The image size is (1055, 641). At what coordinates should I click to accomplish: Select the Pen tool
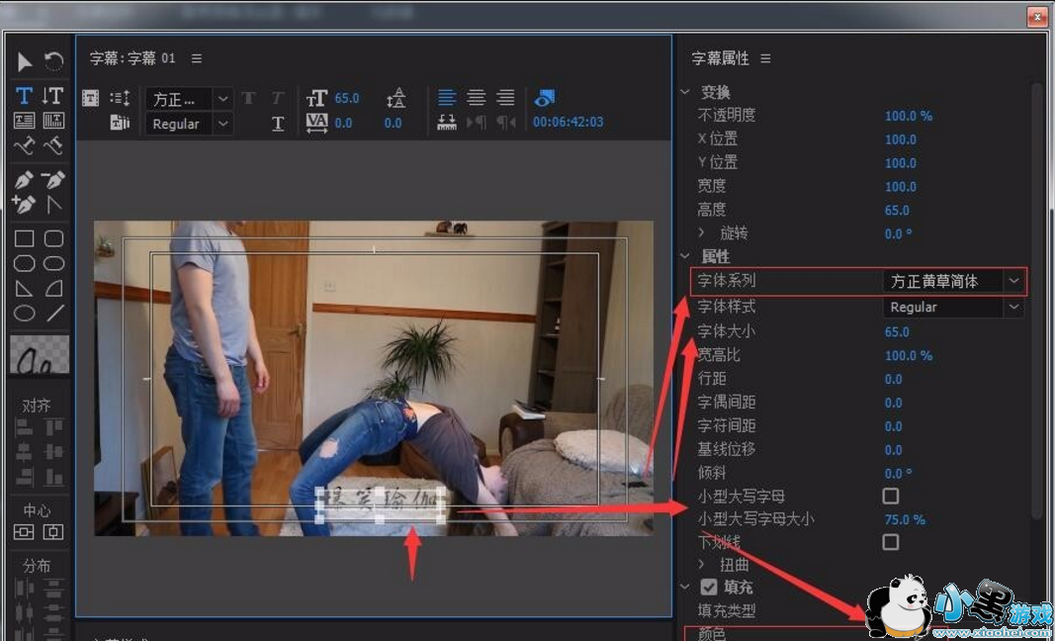(24, 180)
